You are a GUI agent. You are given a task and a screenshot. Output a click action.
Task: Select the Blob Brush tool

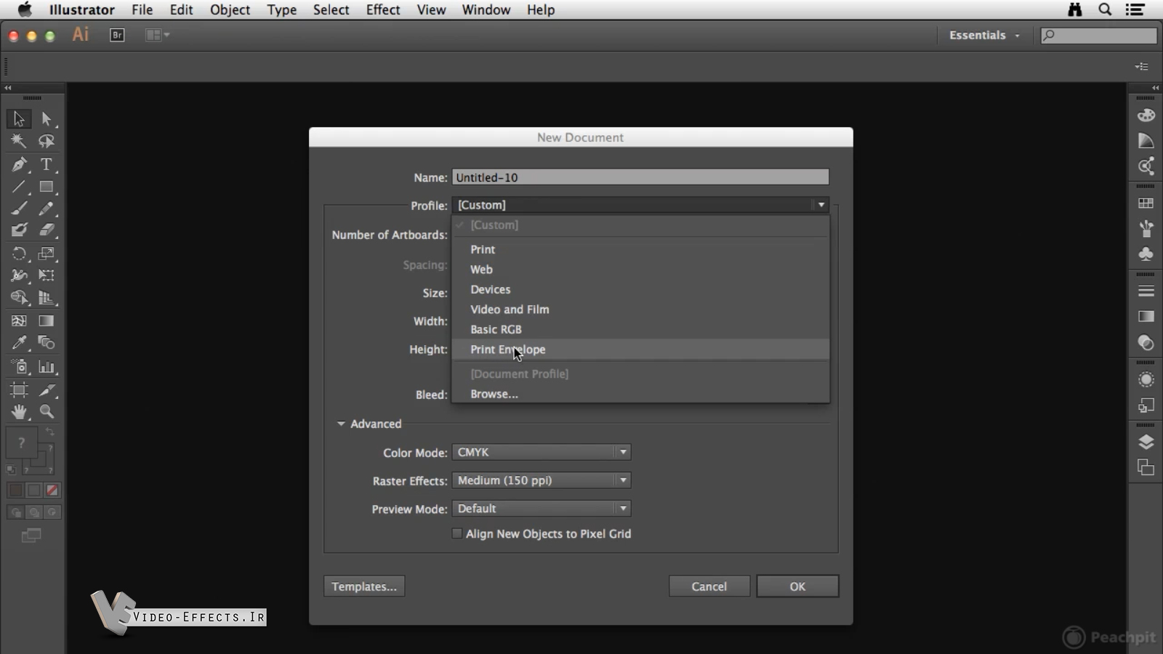click(19, 230)
